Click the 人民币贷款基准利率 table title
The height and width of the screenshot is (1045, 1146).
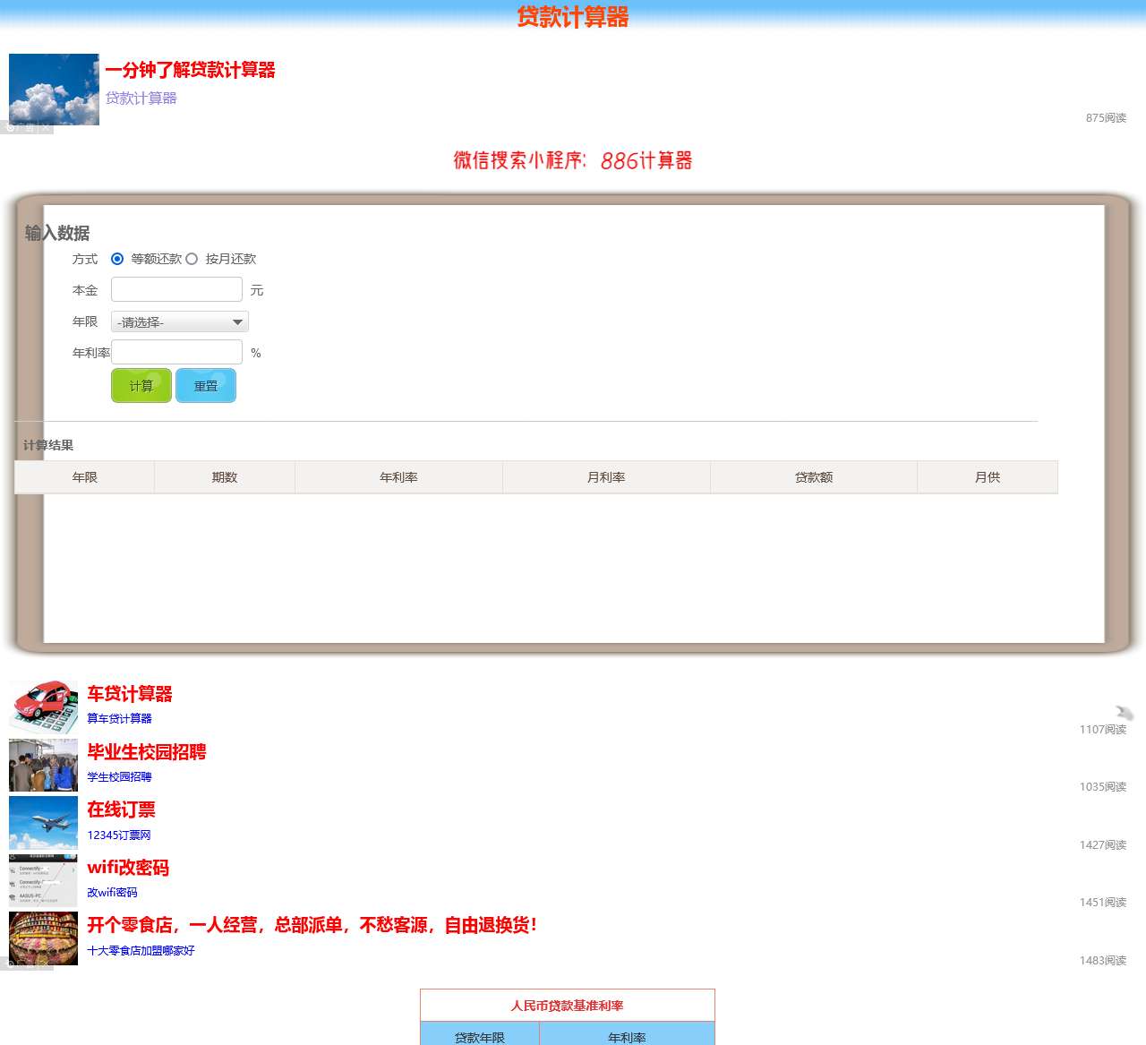point(568,1006)
